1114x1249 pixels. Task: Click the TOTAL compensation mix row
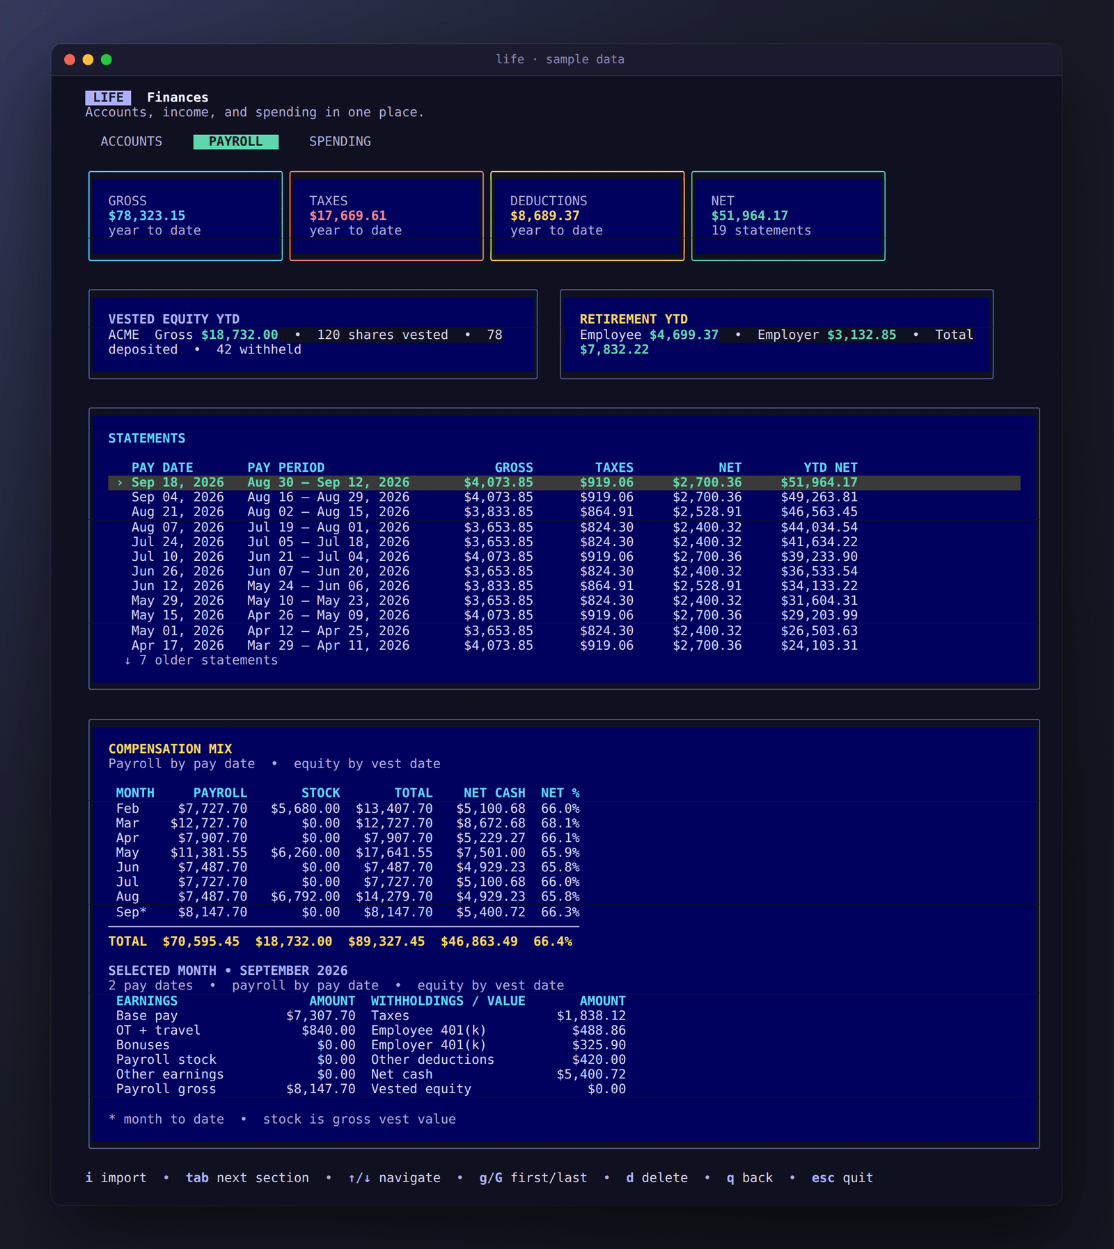(x=340, y=941)
